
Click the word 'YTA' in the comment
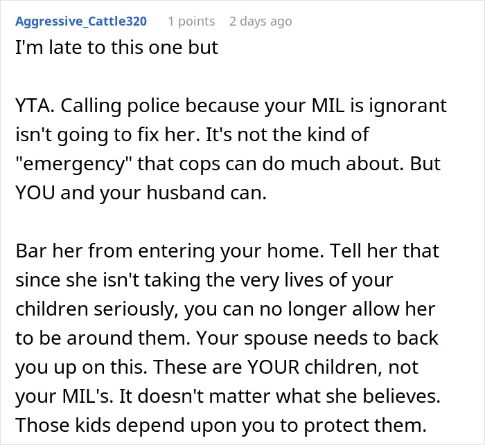[x=33, y=107]
